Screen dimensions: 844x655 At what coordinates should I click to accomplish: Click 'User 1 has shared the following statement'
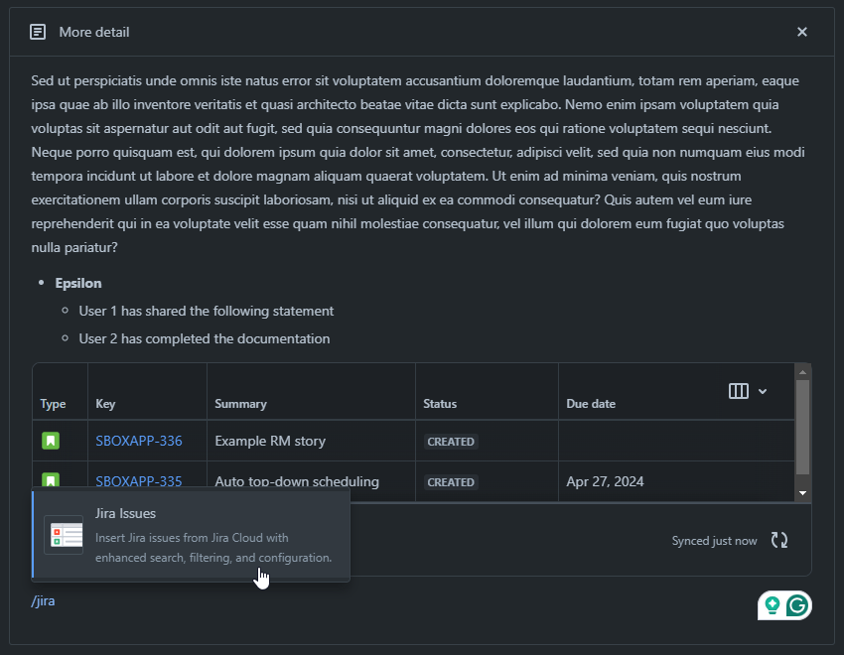207,311
